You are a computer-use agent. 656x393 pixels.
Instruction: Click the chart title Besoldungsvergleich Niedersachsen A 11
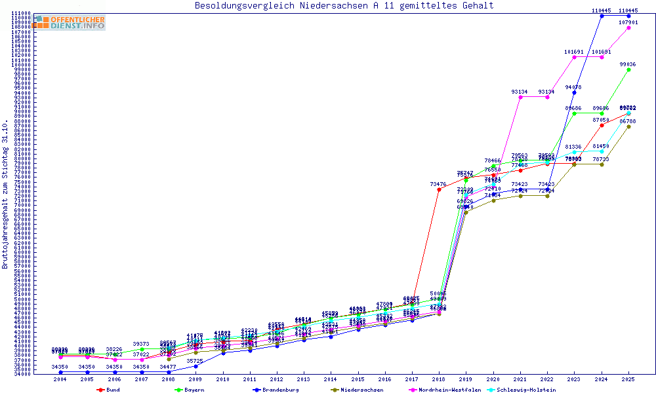click(x=344, y=6)
